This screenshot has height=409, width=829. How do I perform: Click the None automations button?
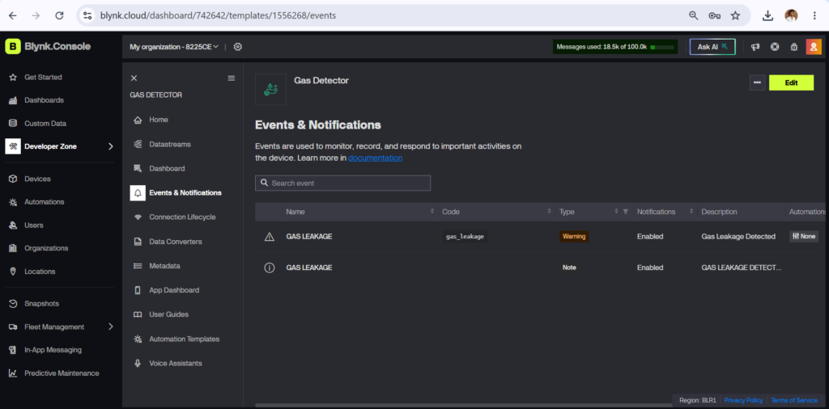[803, 237]
